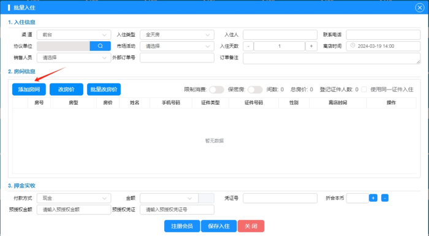
Task: Click the 间数: 0 summary text
Action: click(275, 89)
